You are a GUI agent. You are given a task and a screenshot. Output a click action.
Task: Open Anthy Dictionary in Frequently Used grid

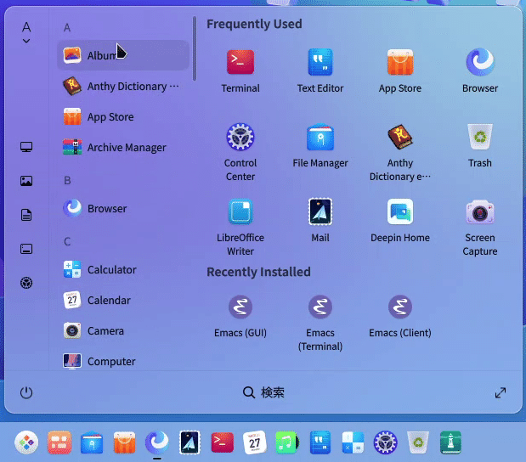pos(400,152)
